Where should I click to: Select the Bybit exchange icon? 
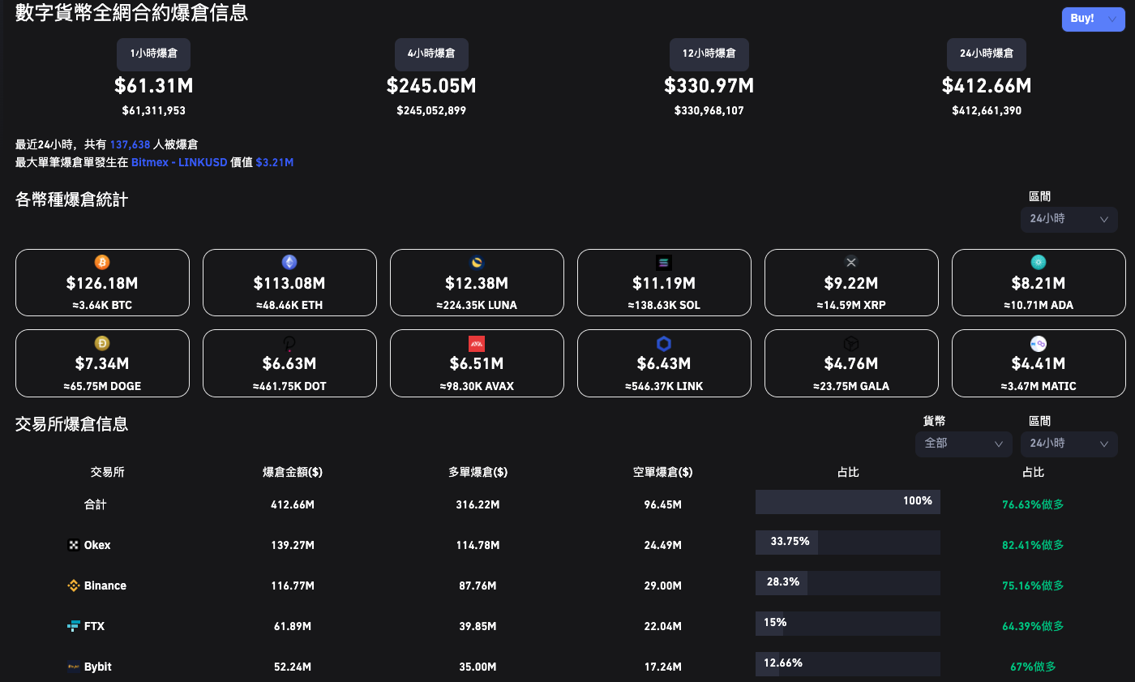pyautogui.click(x=73, y=666)
